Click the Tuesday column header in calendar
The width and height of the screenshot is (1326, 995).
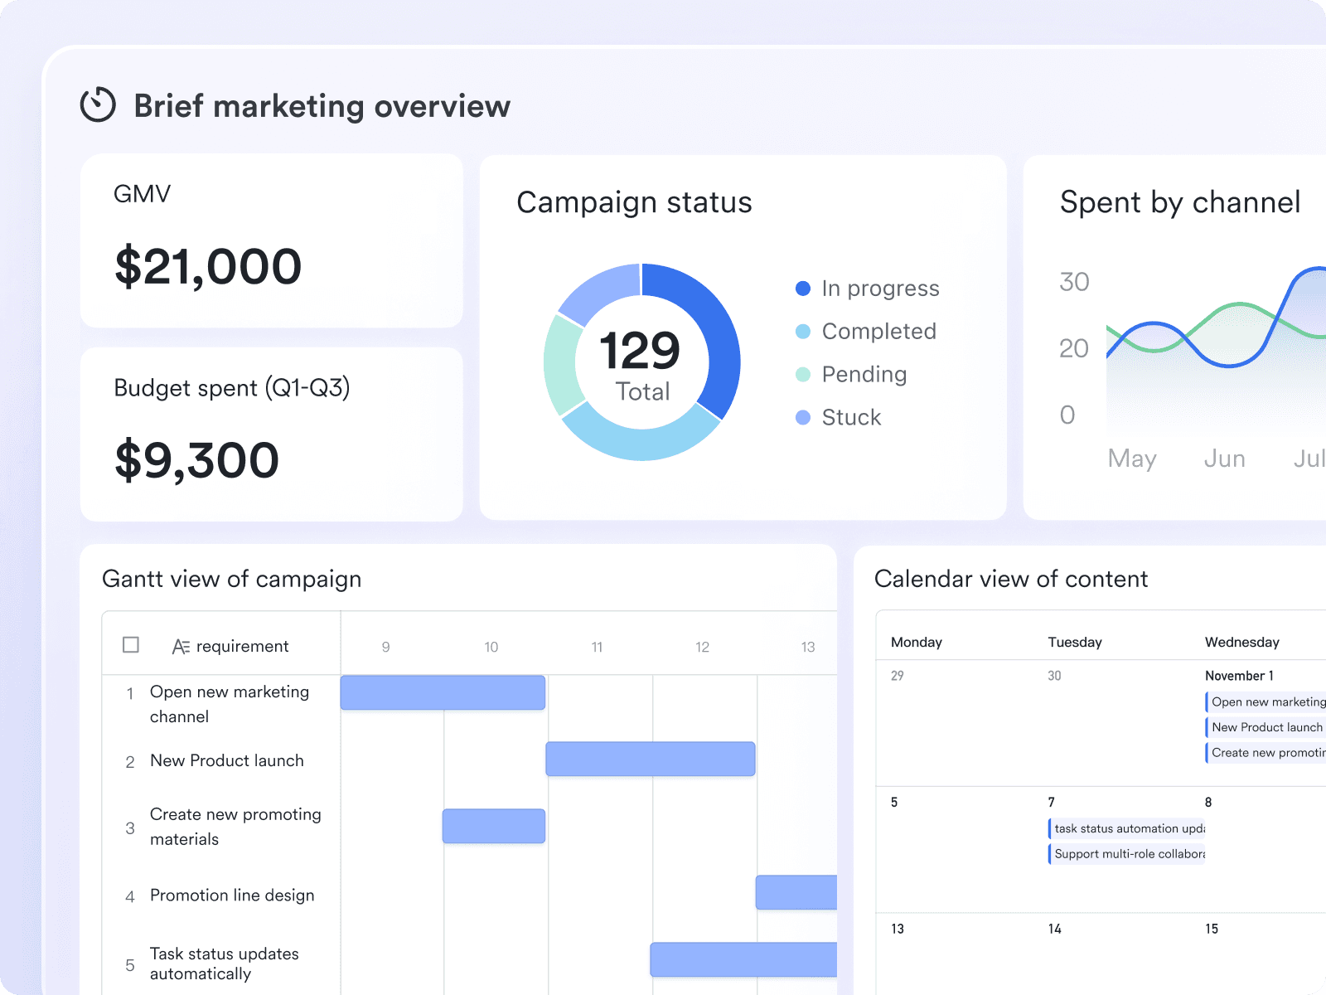click(x=1075, y=642)
